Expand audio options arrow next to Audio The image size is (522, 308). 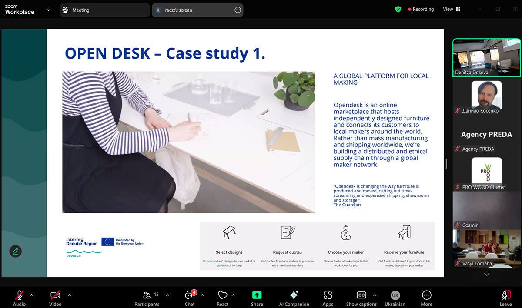coord(31,295)
